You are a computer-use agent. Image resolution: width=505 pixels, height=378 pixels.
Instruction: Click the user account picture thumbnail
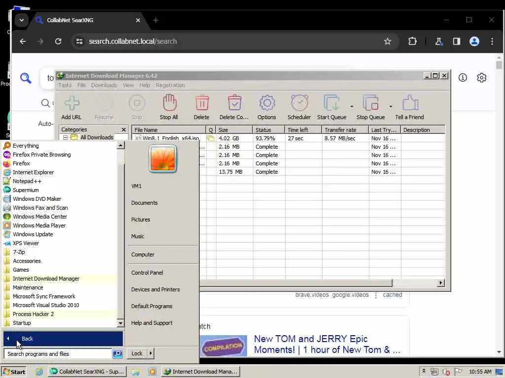point(163,158)
